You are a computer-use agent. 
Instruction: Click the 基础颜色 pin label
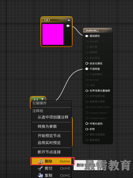(95, 36)
